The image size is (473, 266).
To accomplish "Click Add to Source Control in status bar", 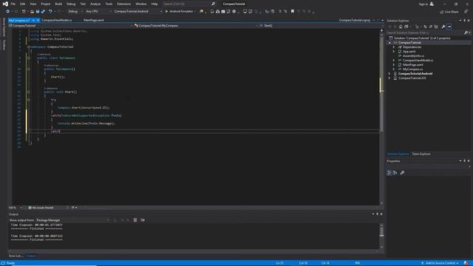I will 440,263.
